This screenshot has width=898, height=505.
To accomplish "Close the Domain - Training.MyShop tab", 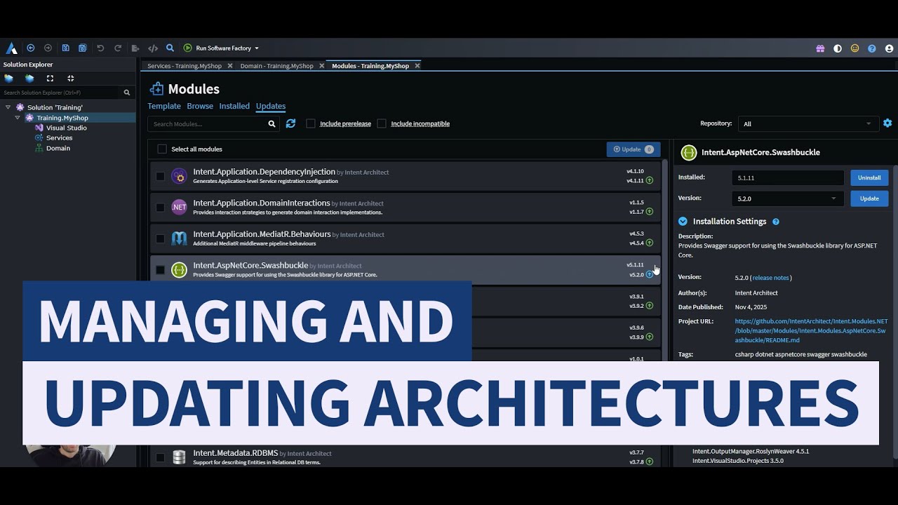I will point(321,66).
